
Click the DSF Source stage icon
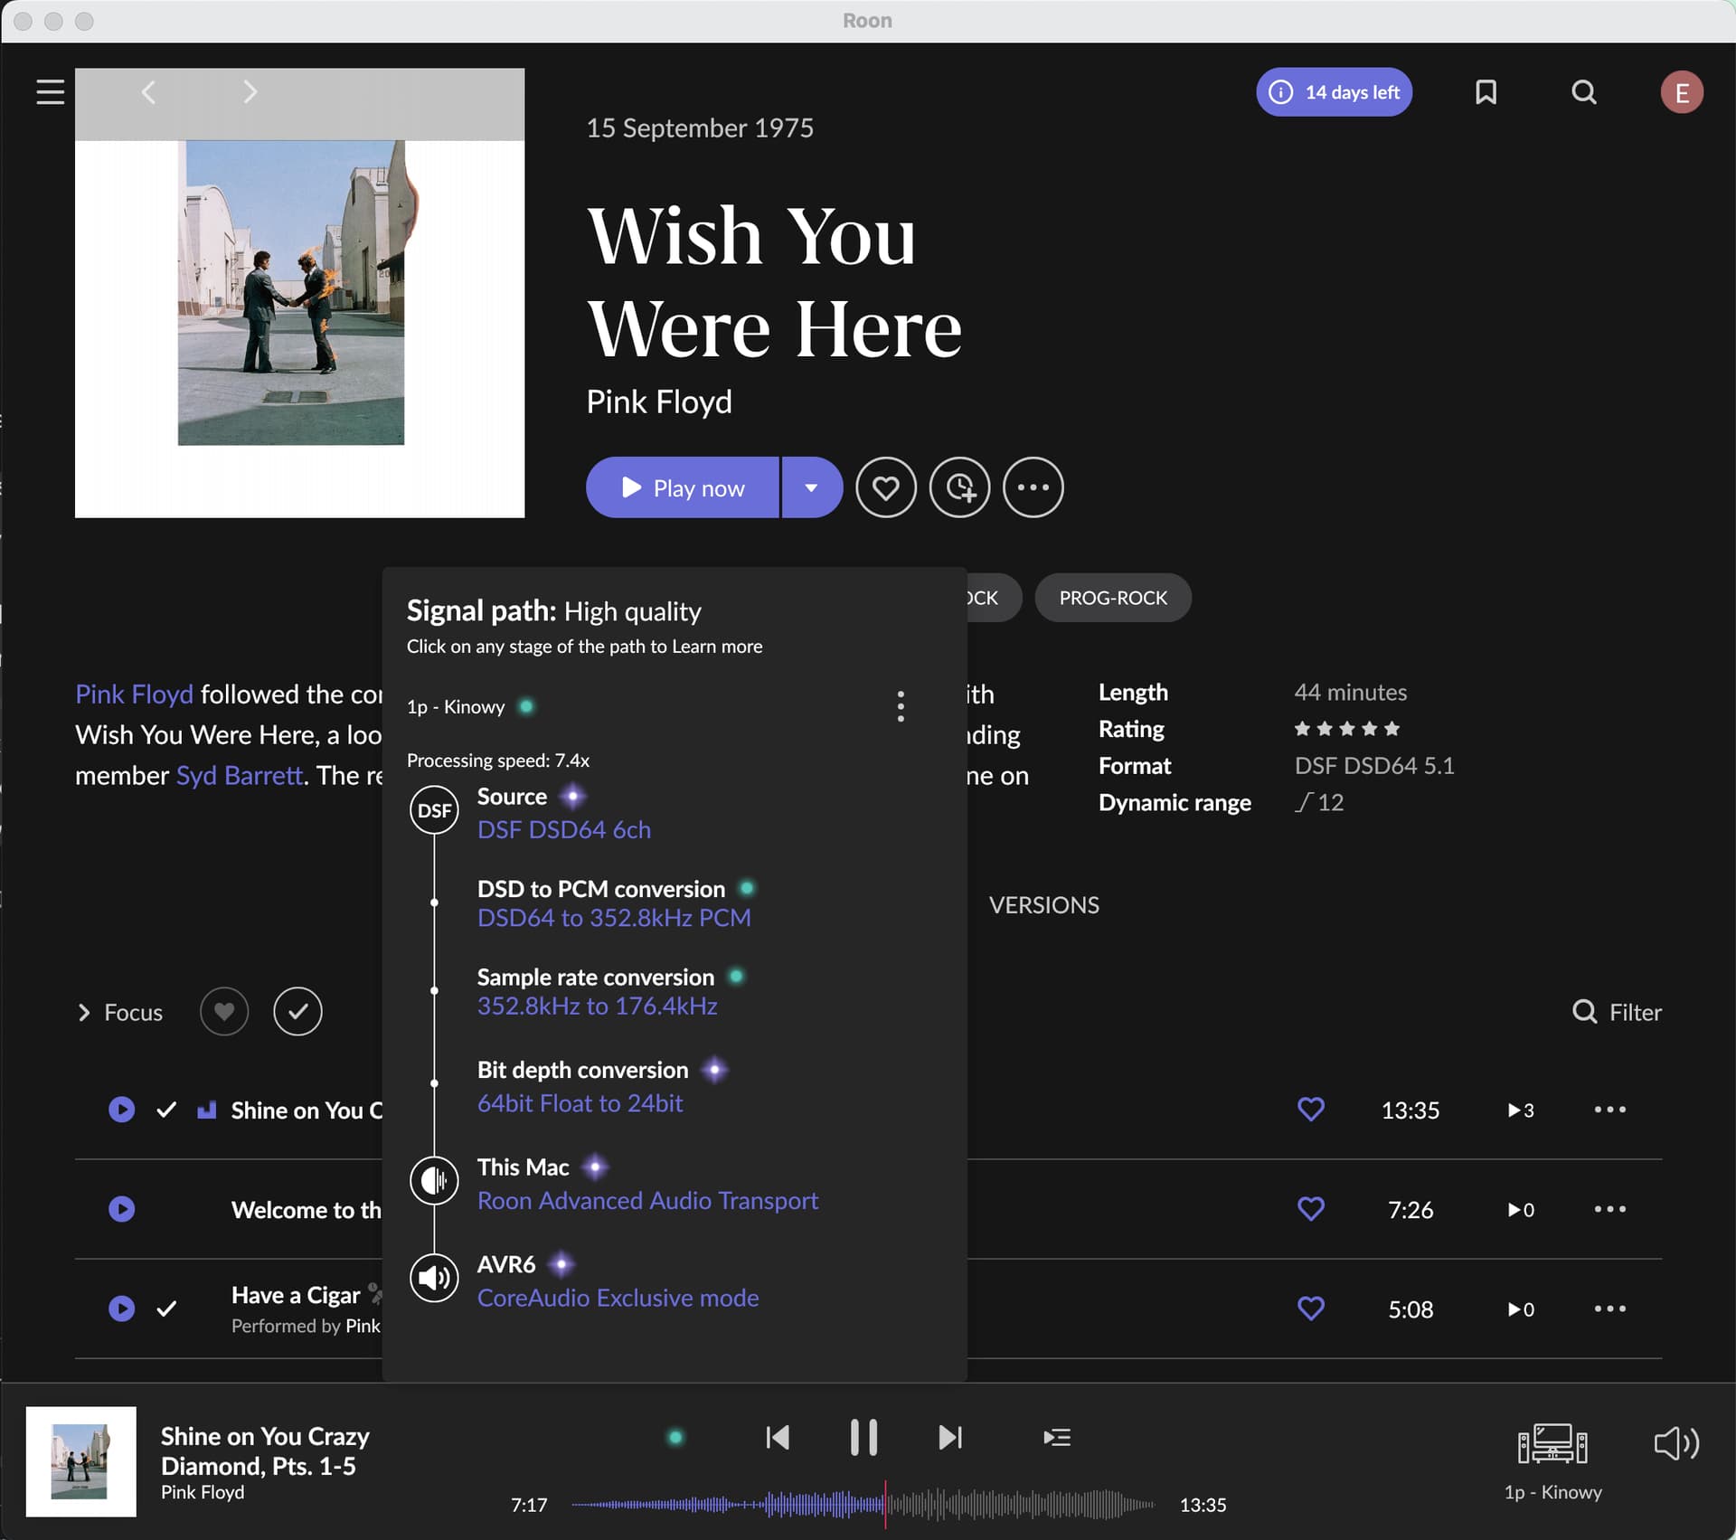coord(434,810)
